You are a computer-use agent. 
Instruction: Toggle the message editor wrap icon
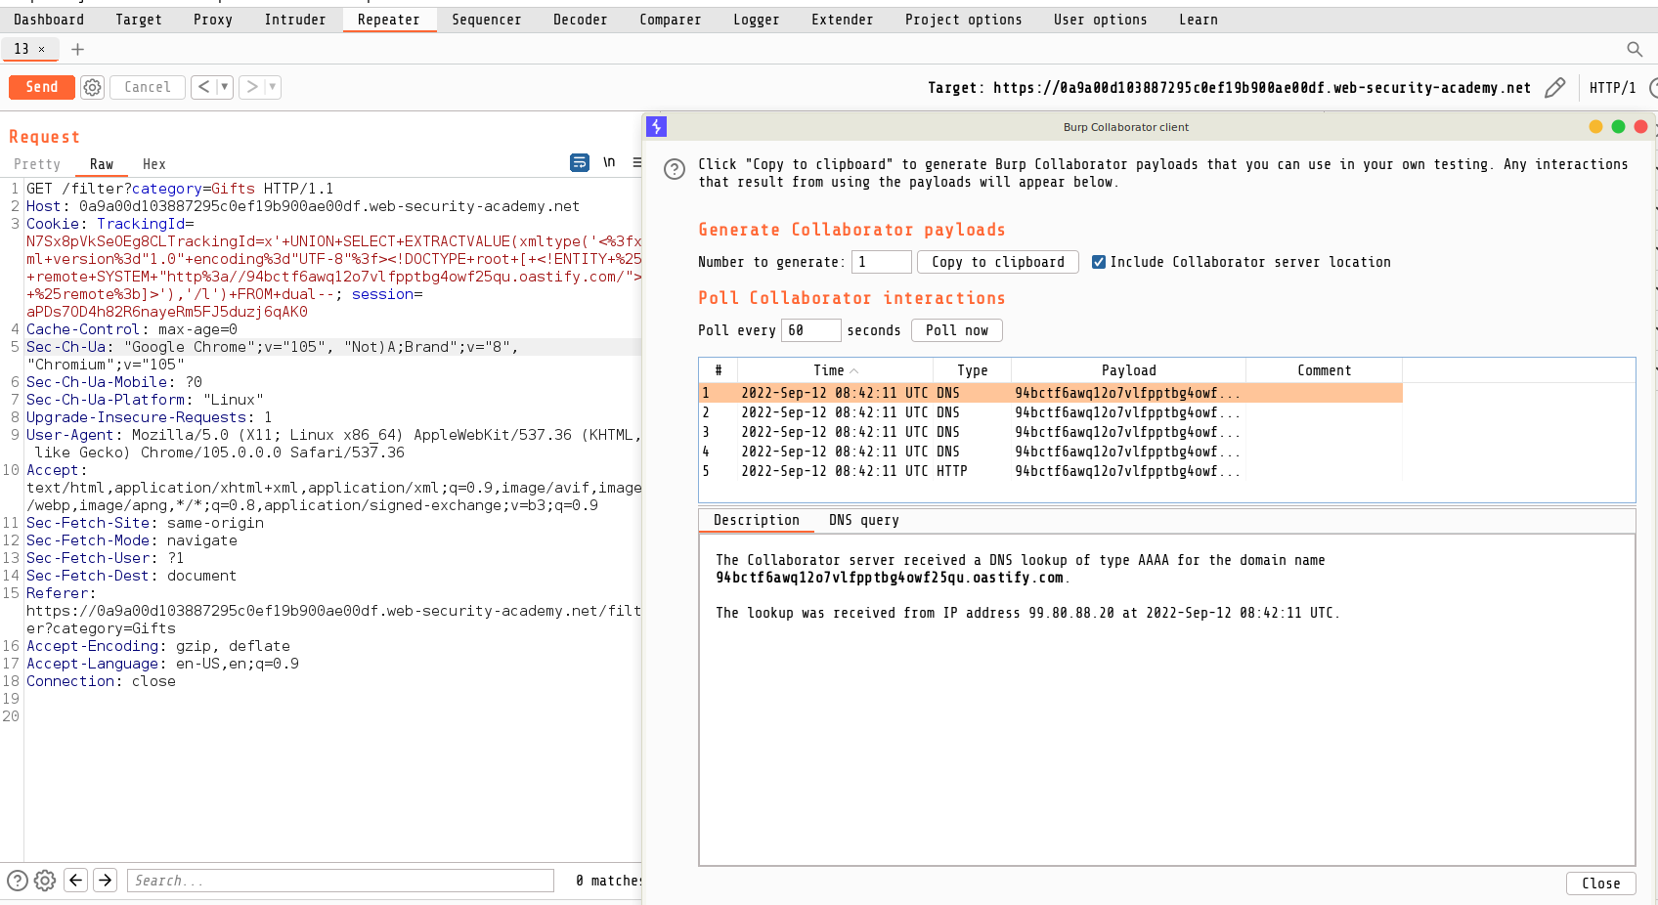[580, 162]
